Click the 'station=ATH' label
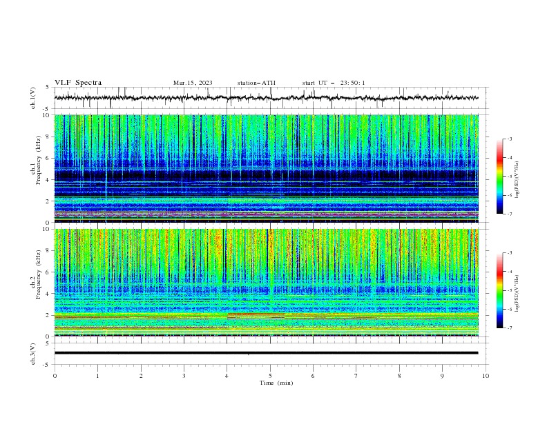 (256, 83)
